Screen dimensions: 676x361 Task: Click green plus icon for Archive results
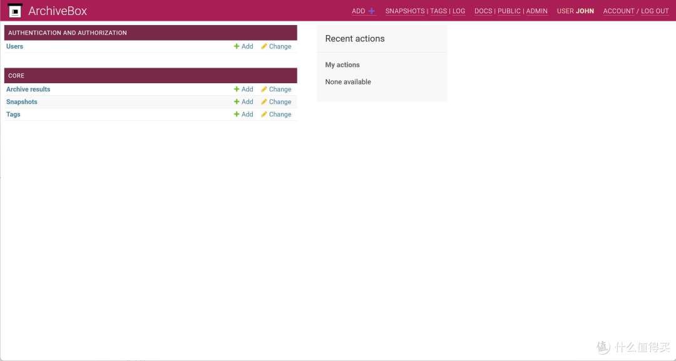click(237, 89)
